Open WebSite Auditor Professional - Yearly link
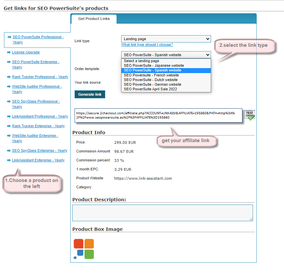Viewport: 284px width, 278px height. [37, 89]
